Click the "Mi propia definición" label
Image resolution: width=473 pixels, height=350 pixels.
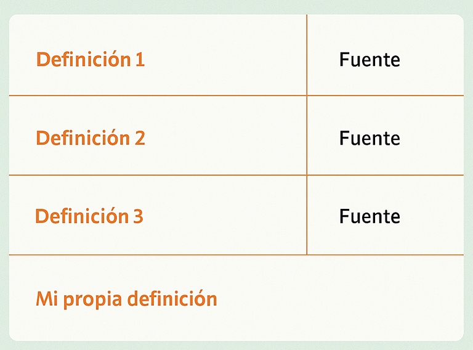tap(126, 299)
